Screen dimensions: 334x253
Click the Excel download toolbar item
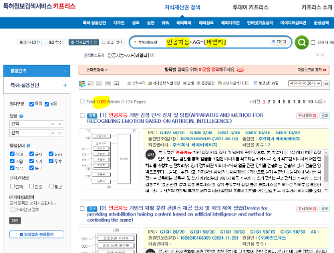(x=164, y=83)
